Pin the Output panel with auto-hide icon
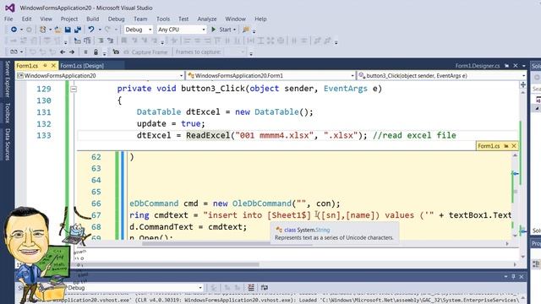The width and height of the screenshot is (541, 304). coord(513,276)
